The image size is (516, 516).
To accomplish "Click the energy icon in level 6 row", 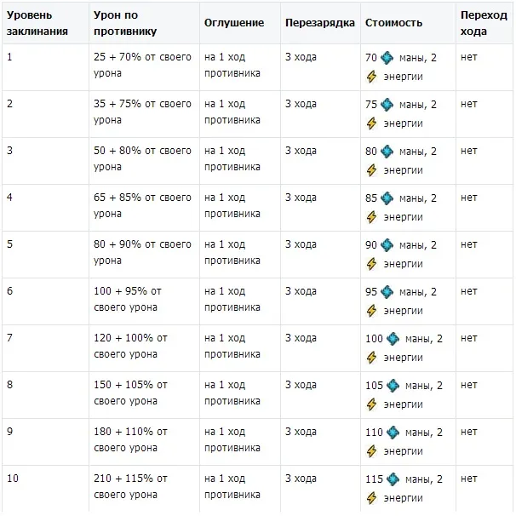I will 371,311.
